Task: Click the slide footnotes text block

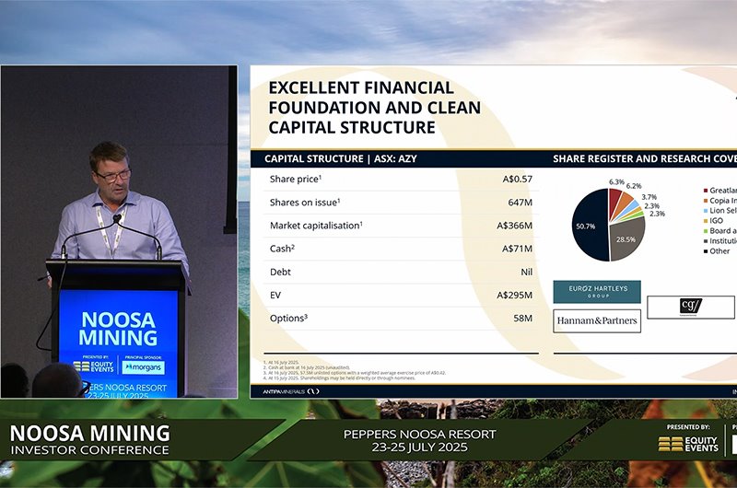Action: point(355,370)
